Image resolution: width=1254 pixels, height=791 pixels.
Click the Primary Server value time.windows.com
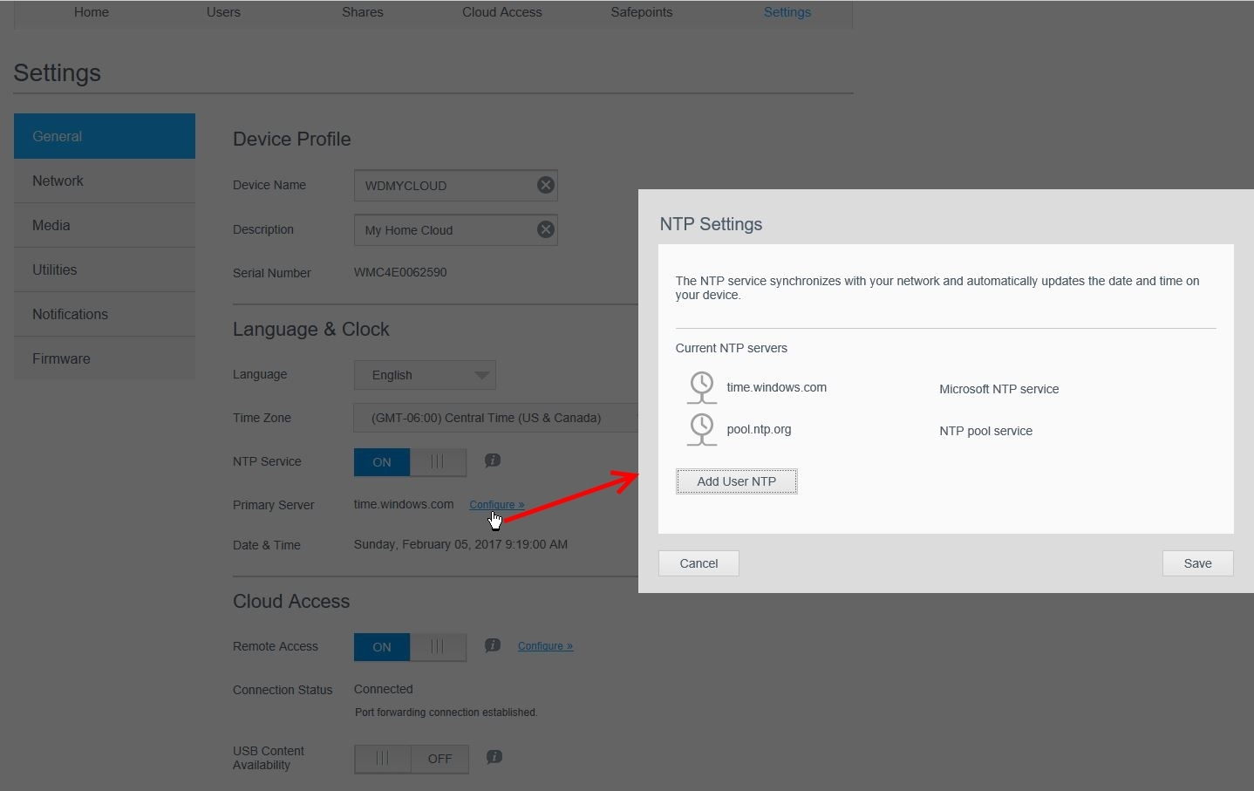[x=404, y=504]
